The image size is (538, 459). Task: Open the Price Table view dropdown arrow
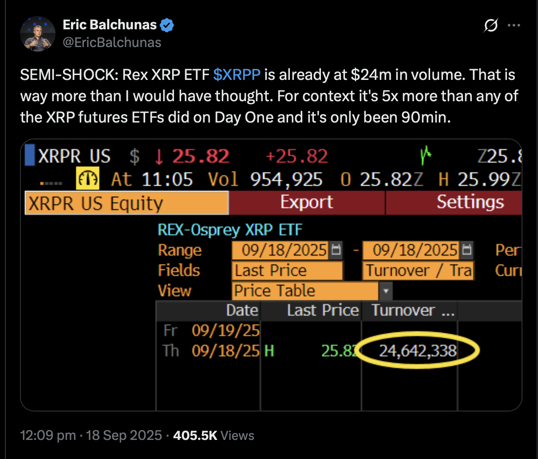pos(386,291)
